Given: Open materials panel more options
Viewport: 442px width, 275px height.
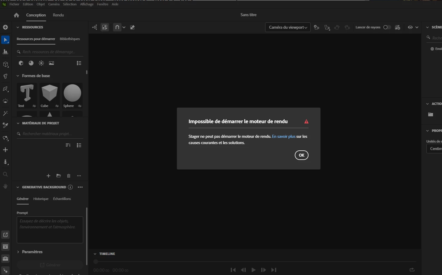Looking at the screenshot, I should tap(79, 176).
